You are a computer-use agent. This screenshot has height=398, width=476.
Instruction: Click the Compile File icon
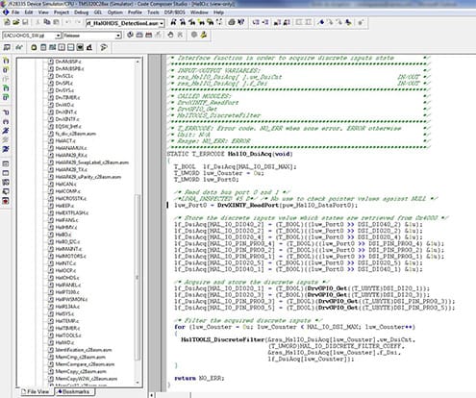click(130, 35)
